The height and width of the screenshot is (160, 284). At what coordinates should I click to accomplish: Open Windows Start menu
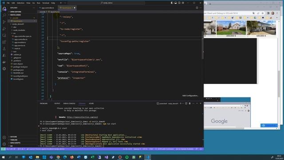[x=3, y=157]
